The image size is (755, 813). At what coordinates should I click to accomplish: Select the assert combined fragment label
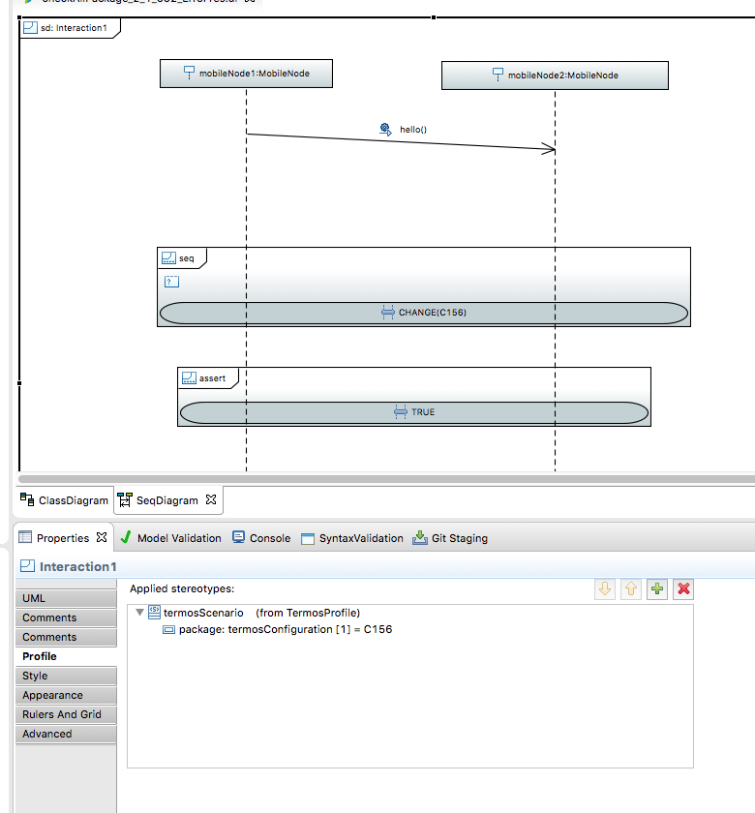point(212,378)
